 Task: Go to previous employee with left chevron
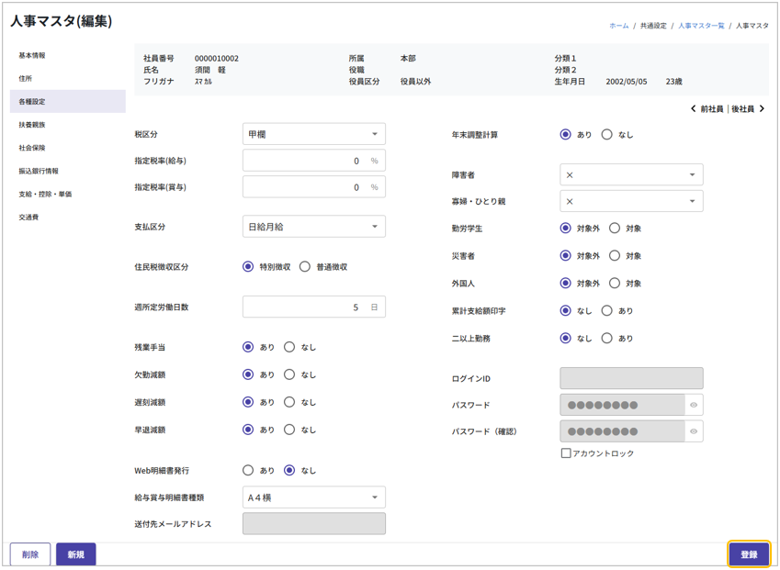(x=694, y=109)
